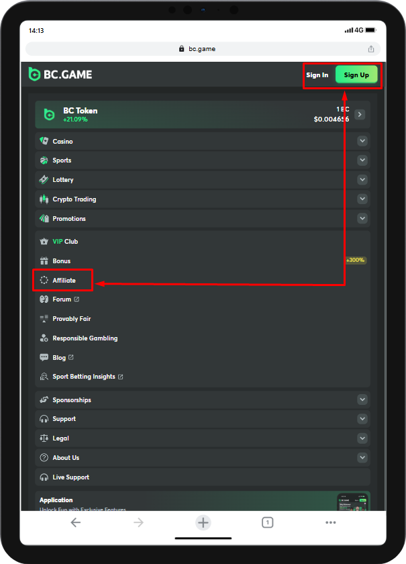The width and height of the screenshot is (406, 564).
Task: Select Responsible Gambling menu item
Action: 85,338
